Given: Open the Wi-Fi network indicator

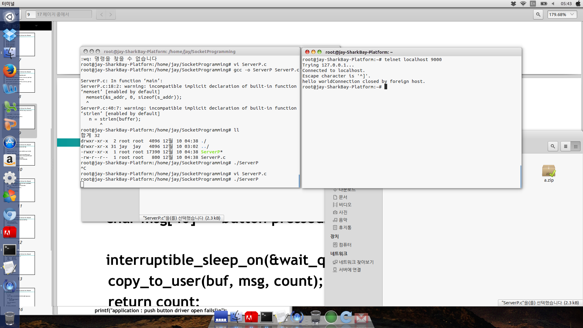Looking at the screenshot, I should [x=523, y=4].
